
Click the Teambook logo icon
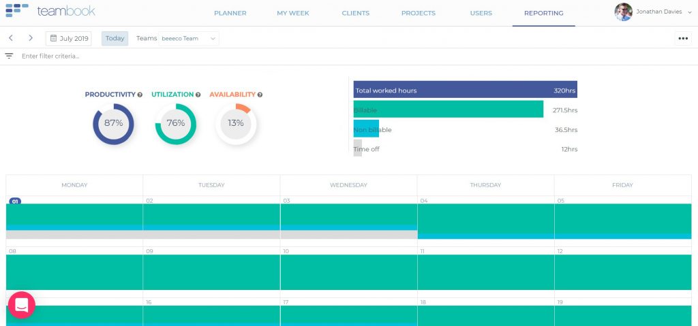tap(17, 10)
